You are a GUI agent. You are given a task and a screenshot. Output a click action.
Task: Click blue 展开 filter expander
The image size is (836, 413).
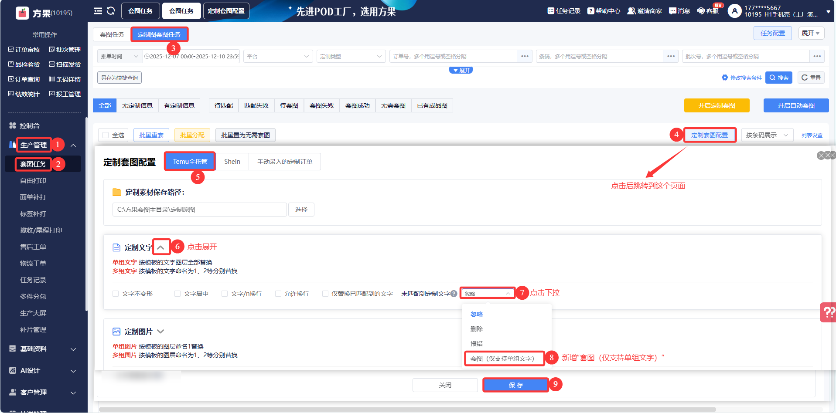click(x=461, y=70)
